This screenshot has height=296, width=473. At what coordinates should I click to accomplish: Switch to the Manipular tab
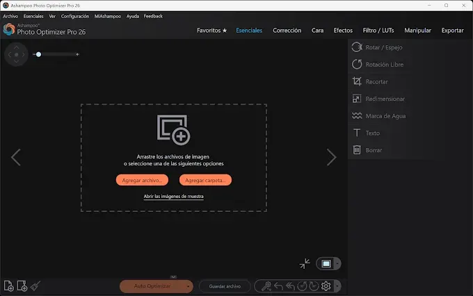(x=417, y=31)
